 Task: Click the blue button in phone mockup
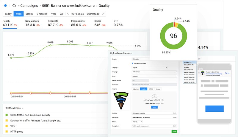click(x=214, y=109)
